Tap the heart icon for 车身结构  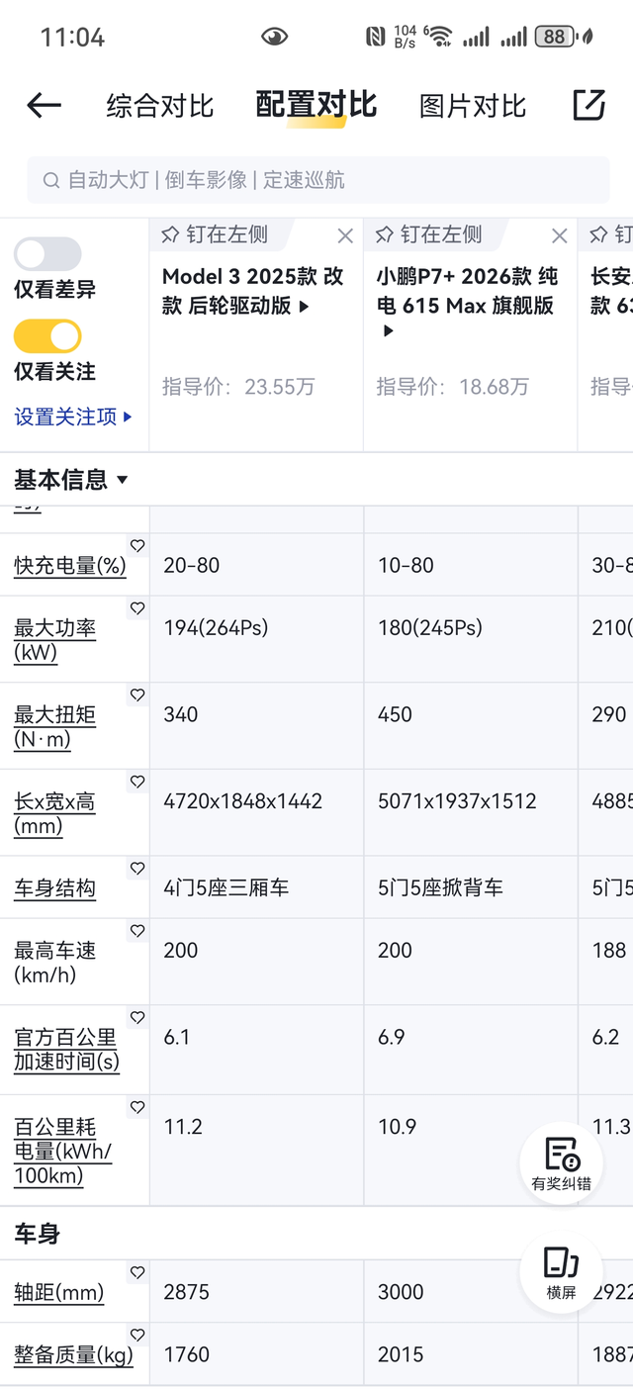pos(137,869)
